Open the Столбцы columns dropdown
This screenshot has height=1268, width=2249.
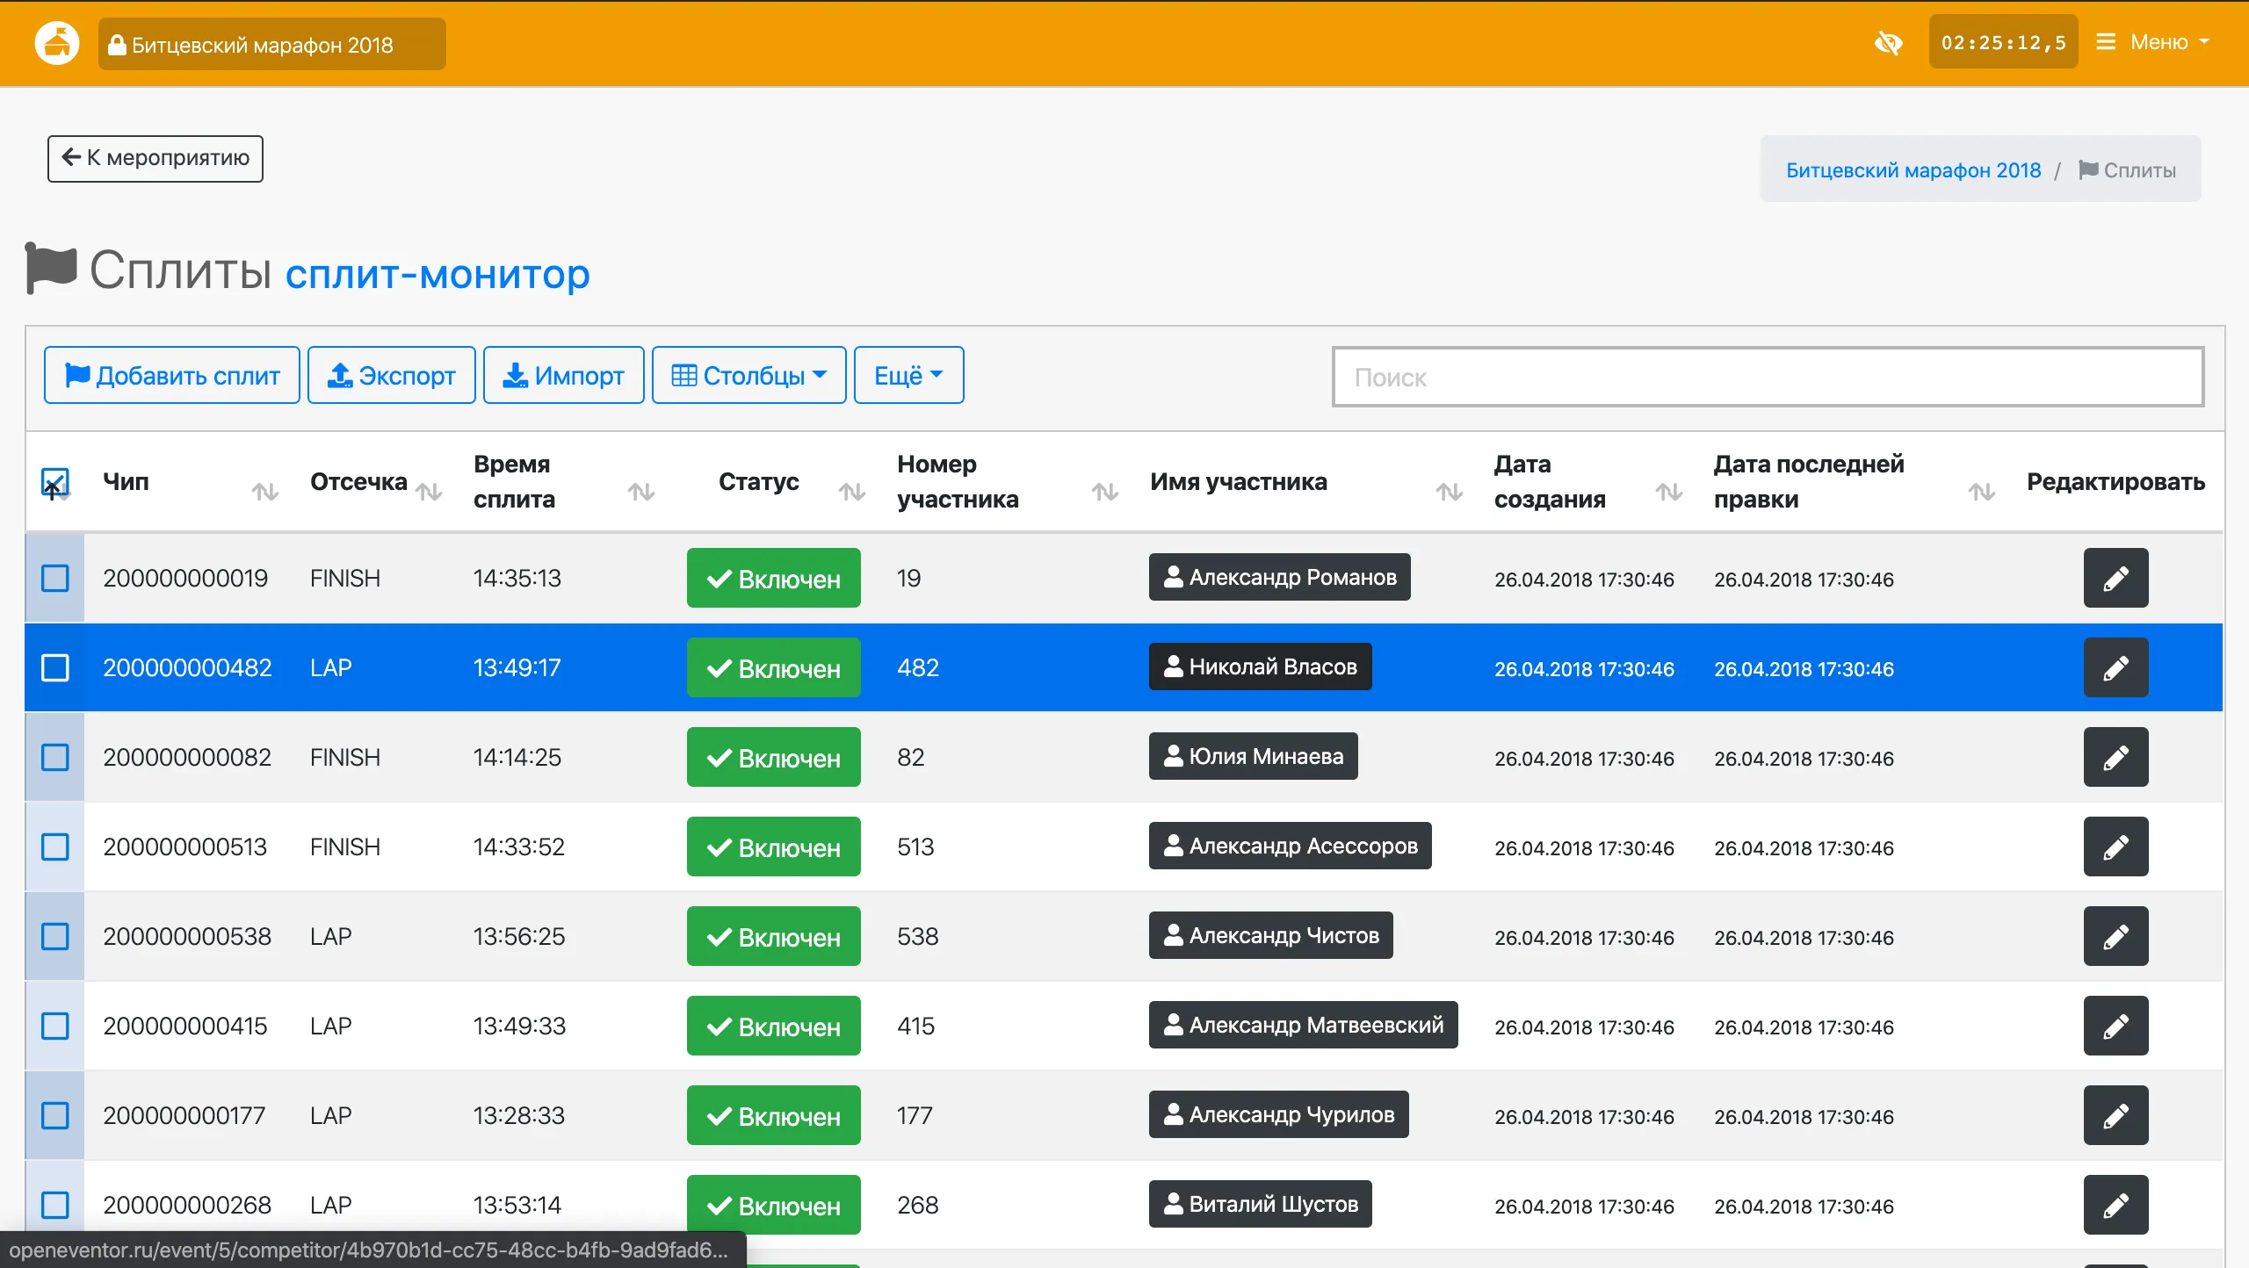click(748, 376)
